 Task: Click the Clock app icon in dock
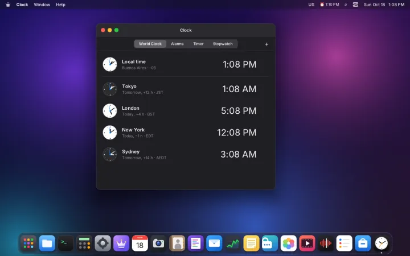(381, 243)
